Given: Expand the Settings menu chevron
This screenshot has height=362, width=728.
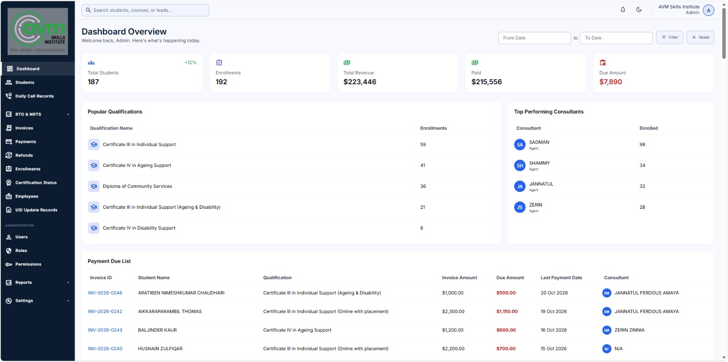Looking at the screenshot, I should tap(68, 301).
